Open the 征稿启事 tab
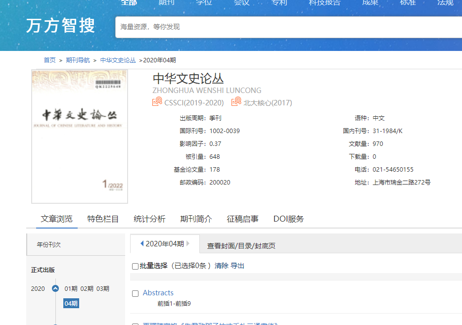 (242, 219)
